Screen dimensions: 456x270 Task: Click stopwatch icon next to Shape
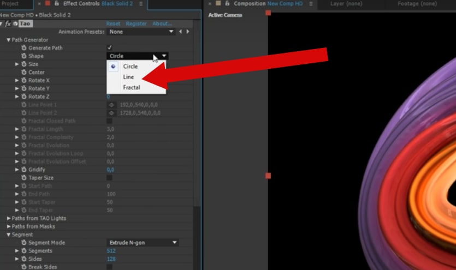(x=24, y=56)
